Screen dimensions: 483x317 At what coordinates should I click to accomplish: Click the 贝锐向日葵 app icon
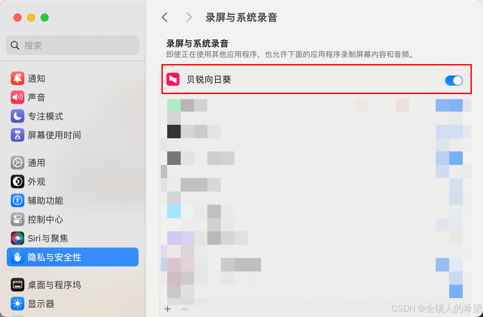point(173,79)
